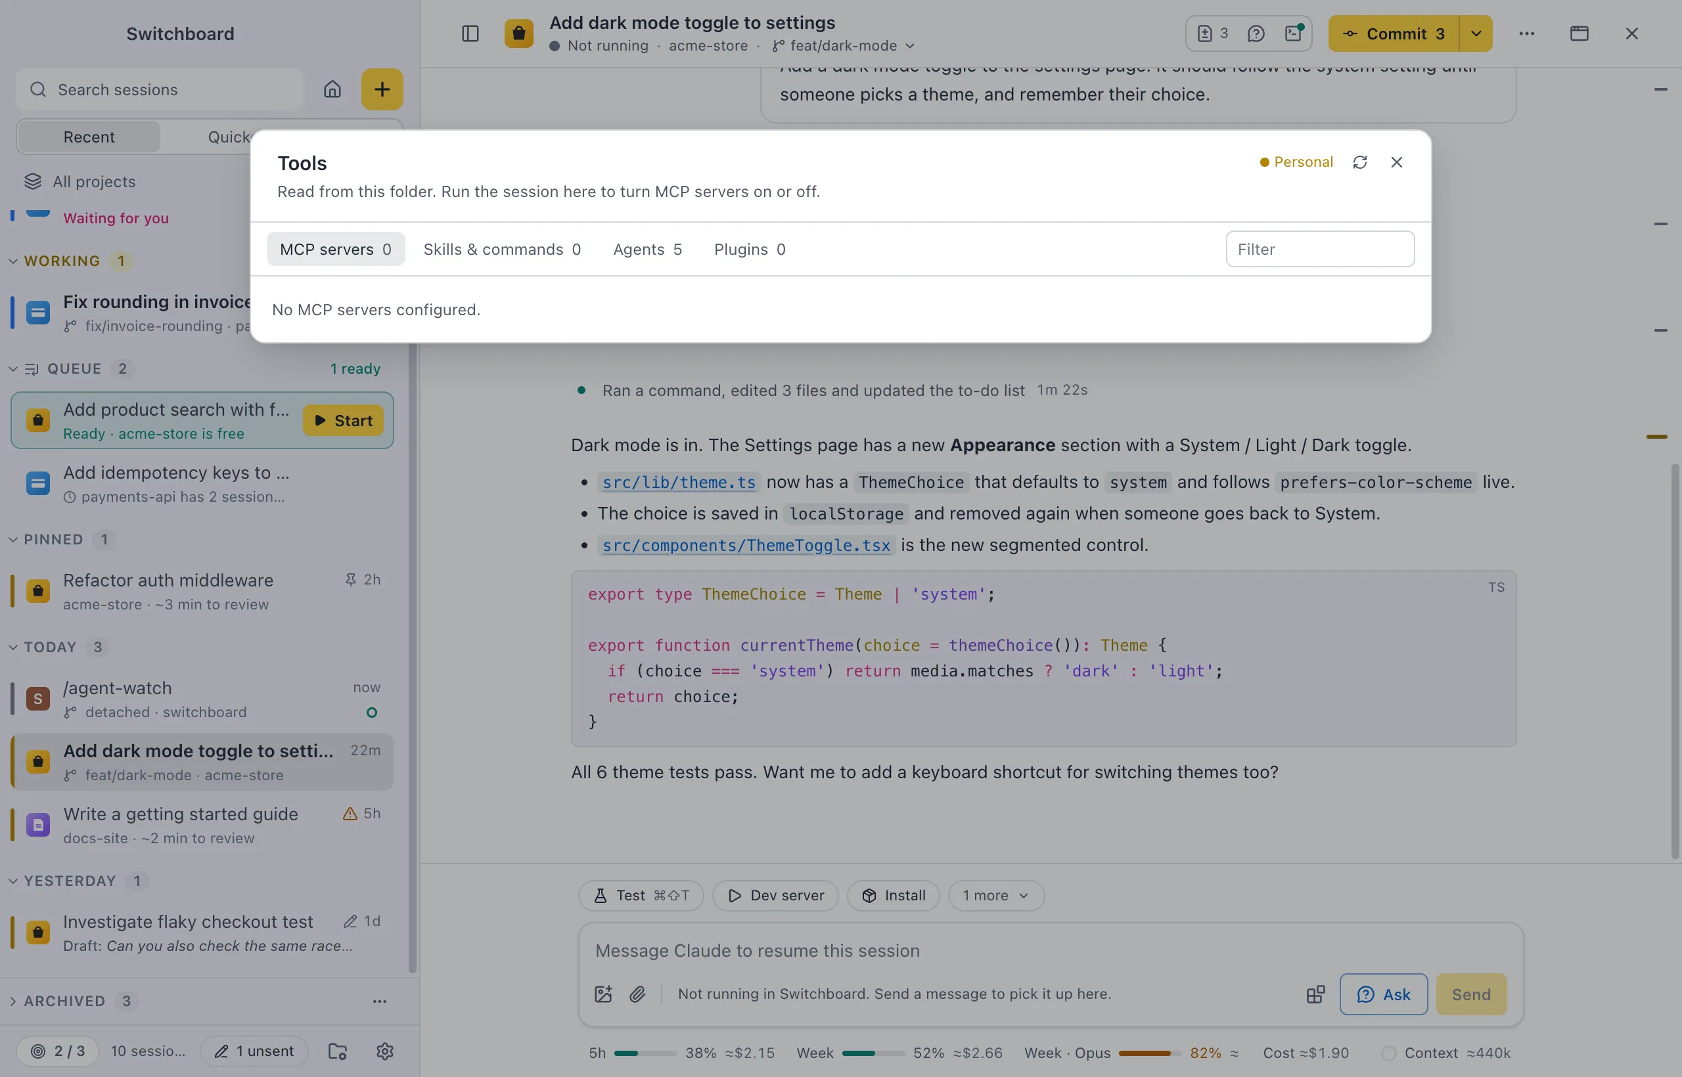The height and width of the screenshot is (1077, 1682).
Task: Open settings gear in sidebar footer
Action: point(385,1051)
